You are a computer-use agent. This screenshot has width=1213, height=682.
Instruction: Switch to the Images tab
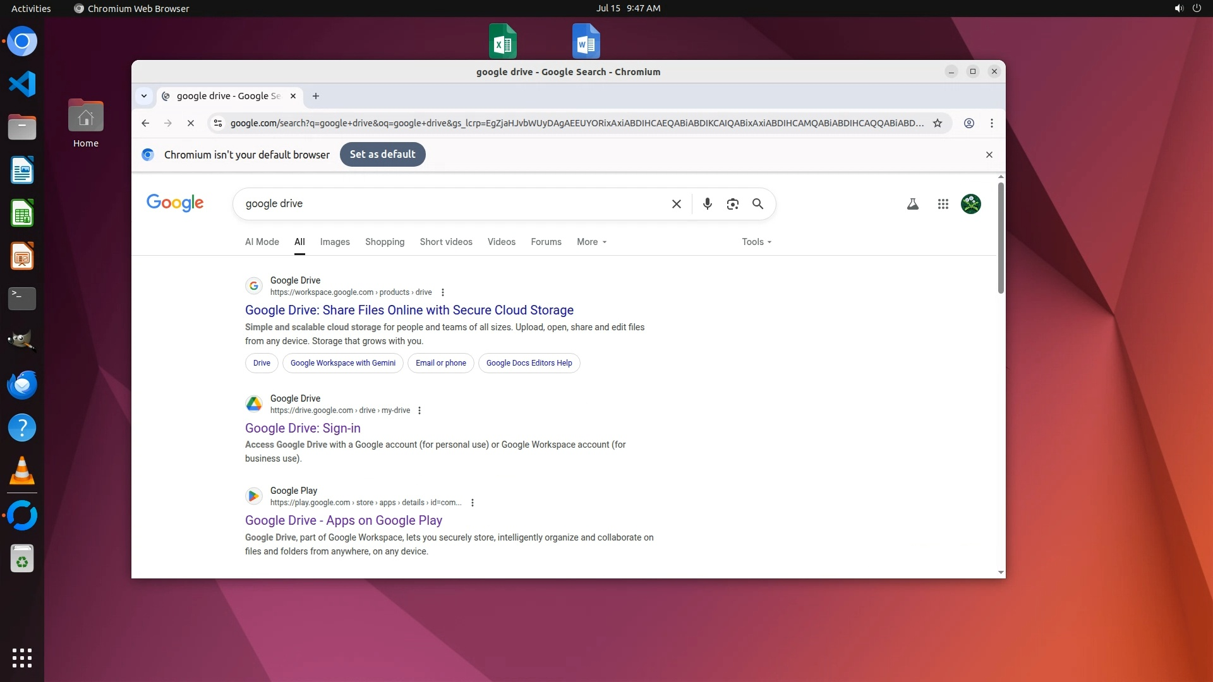(334, 242)
